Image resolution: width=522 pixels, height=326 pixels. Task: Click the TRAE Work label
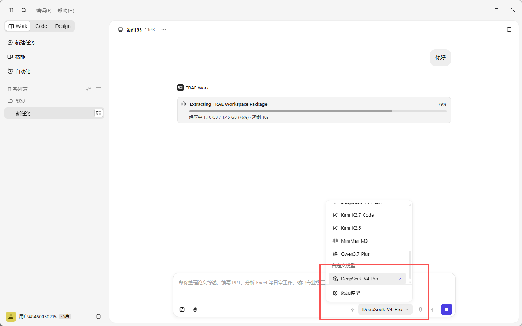pos(197,88)
